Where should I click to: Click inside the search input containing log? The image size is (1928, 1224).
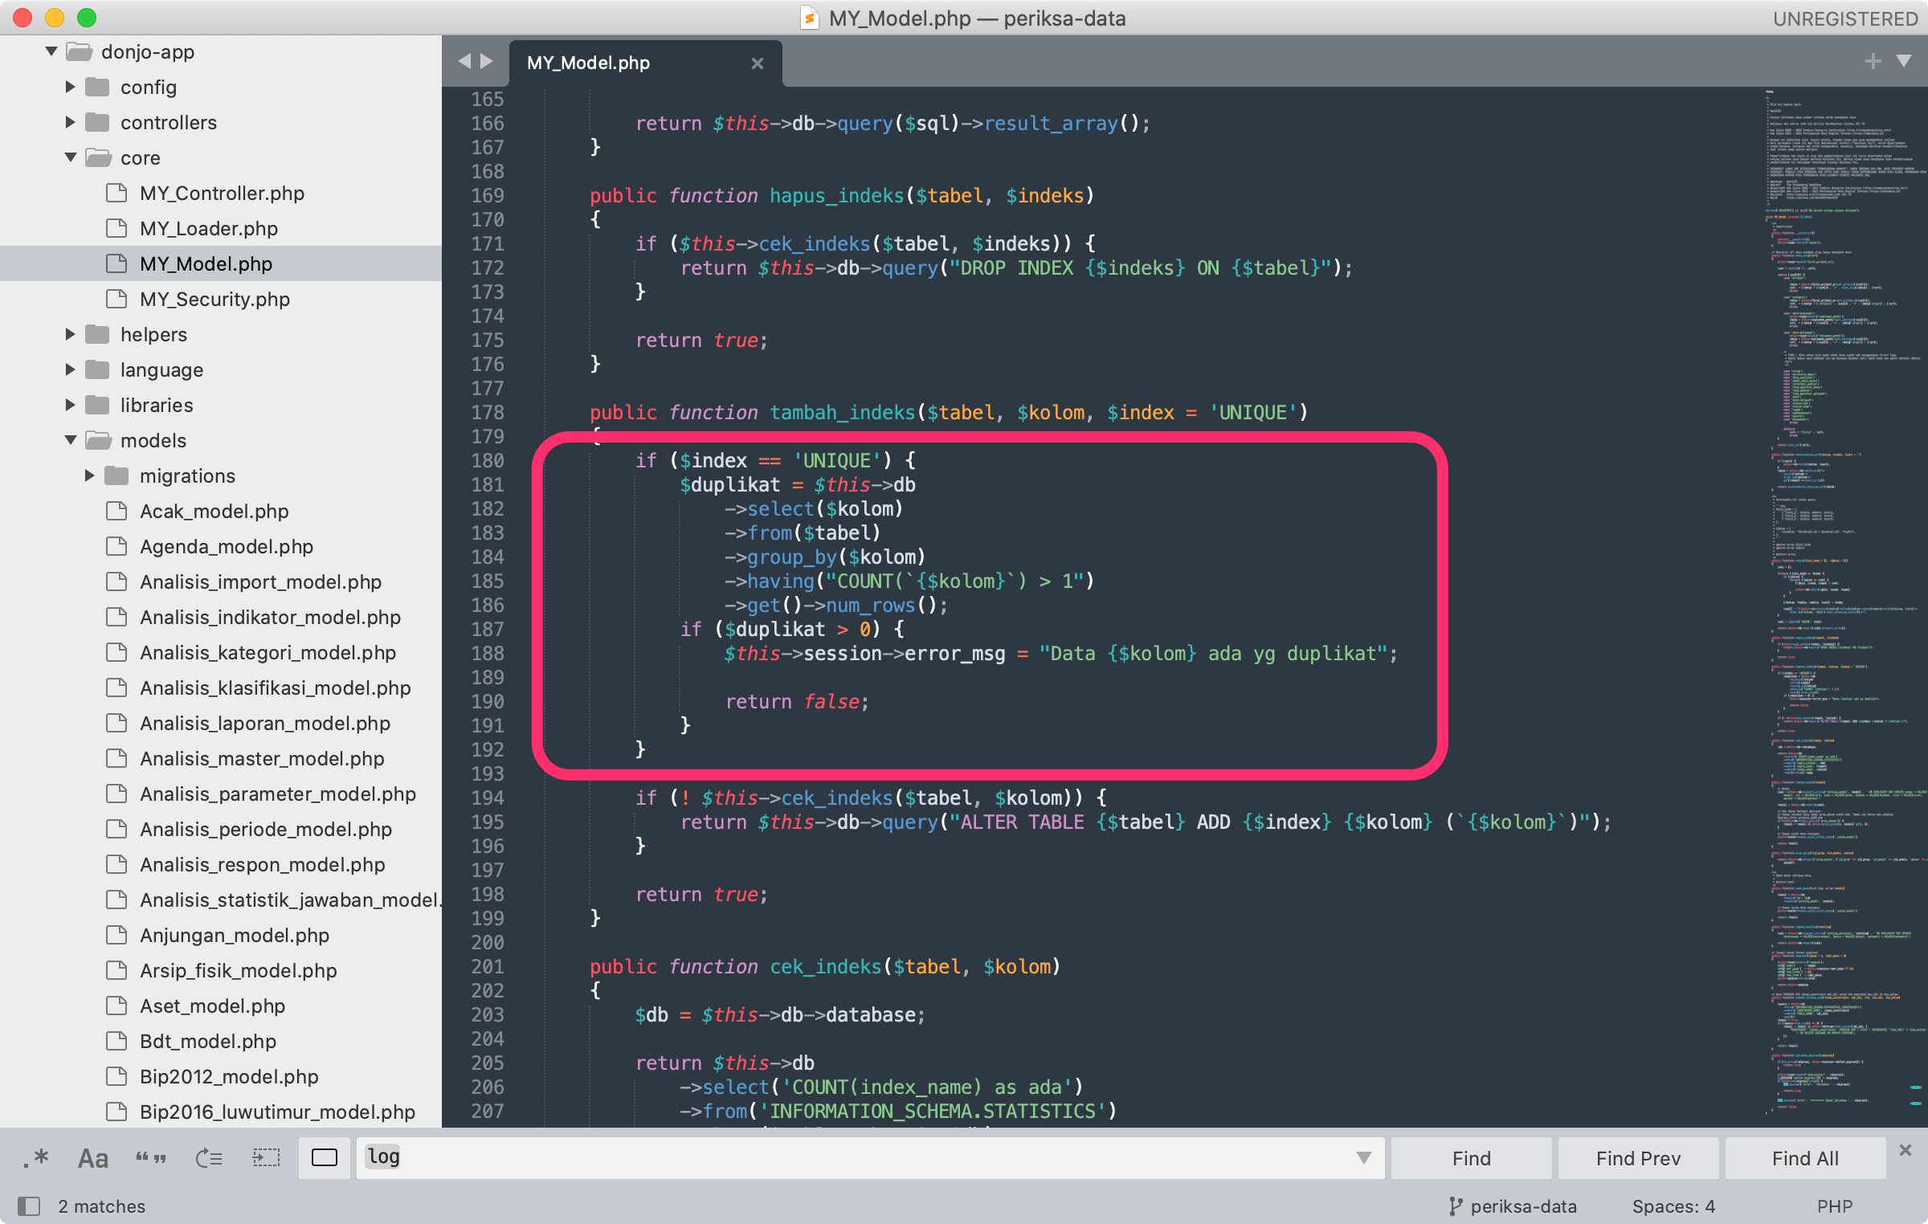click(723, 1157)
